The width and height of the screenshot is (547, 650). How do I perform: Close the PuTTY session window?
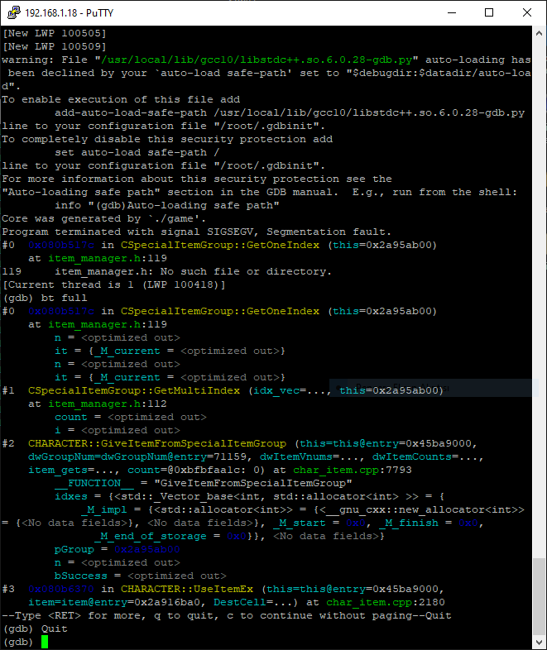tap(527, 12)
